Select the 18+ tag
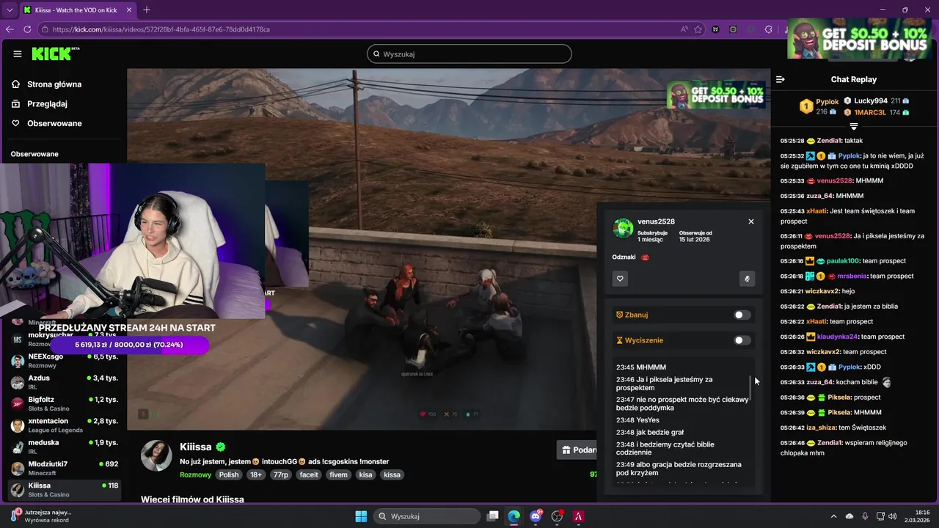The image size is (939, 528). tap(255, 474)
